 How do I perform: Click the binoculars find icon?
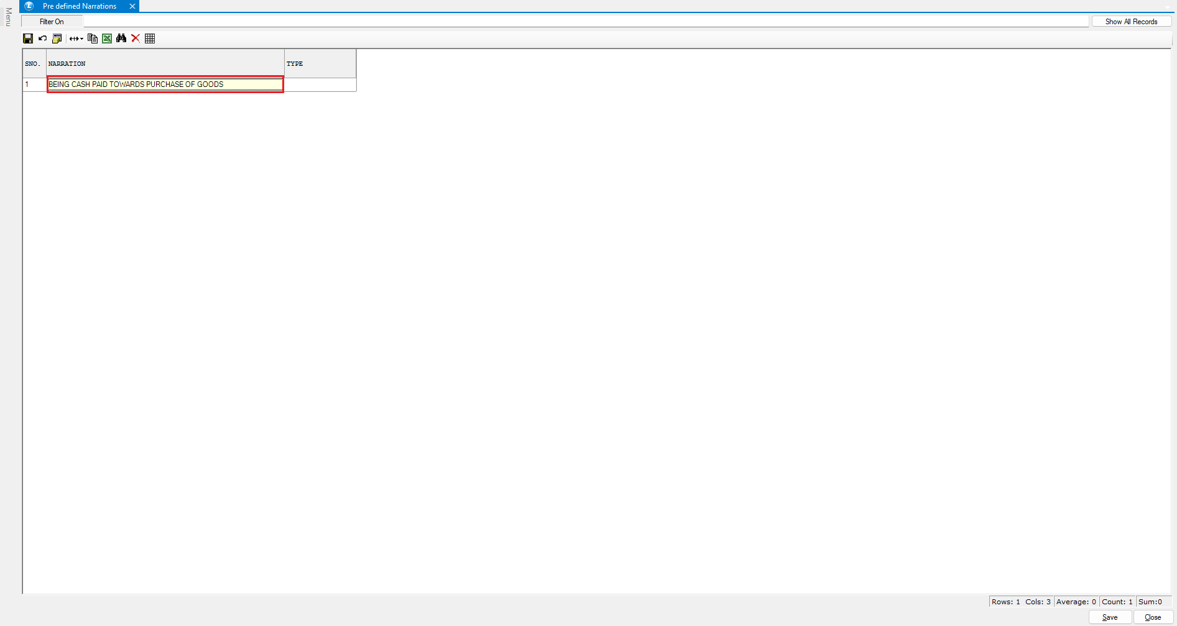click(121, 39)
